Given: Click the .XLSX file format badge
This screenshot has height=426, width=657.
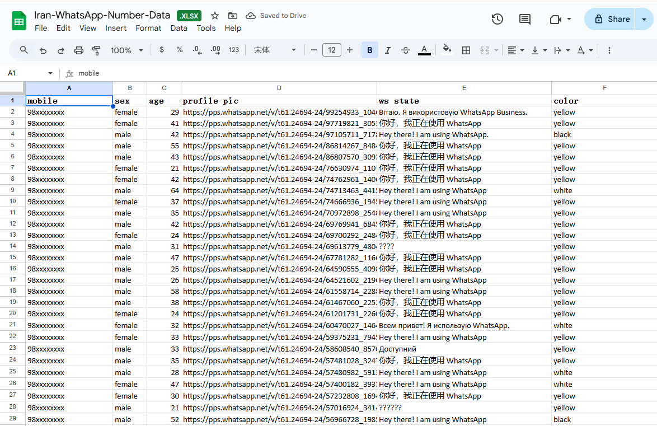Looking at the screenshot, I should (x=189, y=16).
